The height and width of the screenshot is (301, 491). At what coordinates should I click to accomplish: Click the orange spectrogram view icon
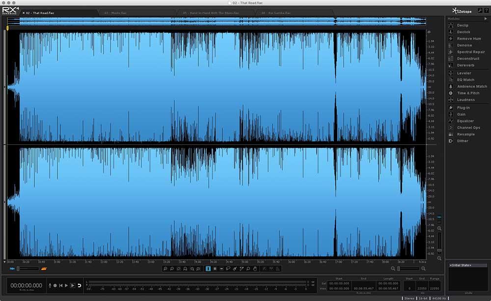44,269
